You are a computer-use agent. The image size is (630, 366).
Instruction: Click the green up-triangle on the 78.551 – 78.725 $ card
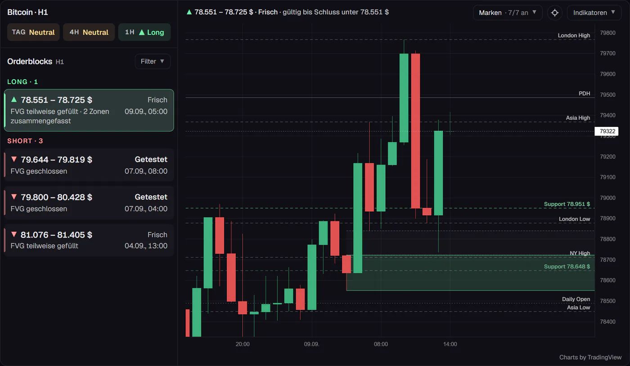coord(14,99)
